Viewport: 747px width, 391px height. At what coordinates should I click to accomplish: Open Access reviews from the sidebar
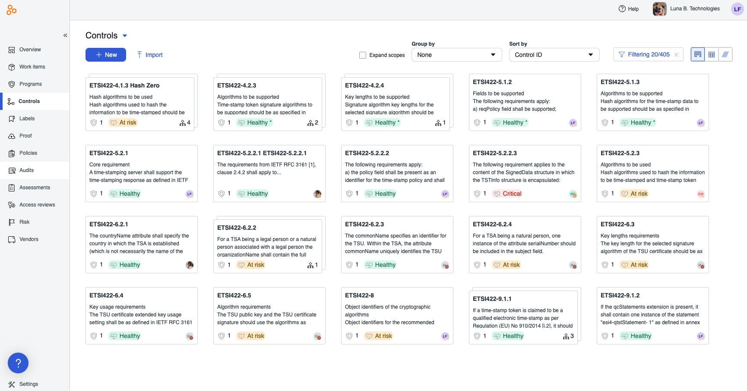pyautogui.click(x=37, y=204)
